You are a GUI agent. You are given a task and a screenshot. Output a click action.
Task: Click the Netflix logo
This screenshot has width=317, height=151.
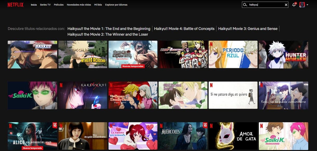[16, 5]
